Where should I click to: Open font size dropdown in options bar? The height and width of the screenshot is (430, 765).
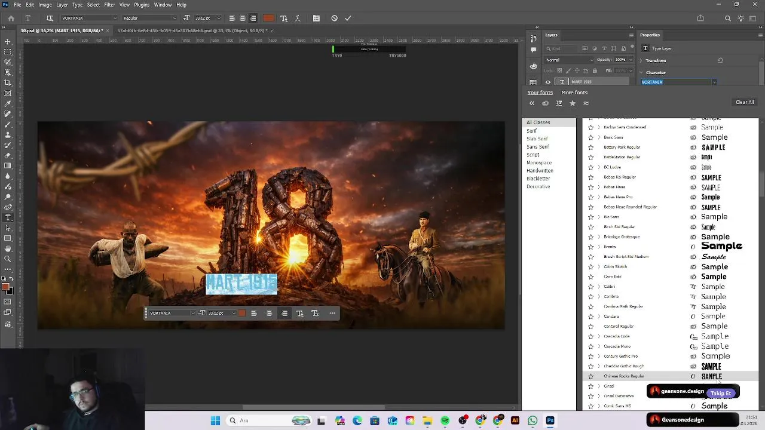pyautogui.click(x=219, y=18)
